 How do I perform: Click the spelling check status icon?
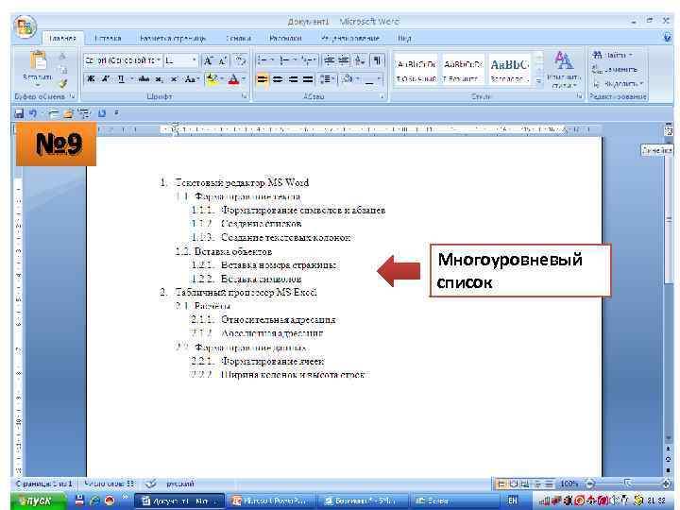(x=150, y=484)
